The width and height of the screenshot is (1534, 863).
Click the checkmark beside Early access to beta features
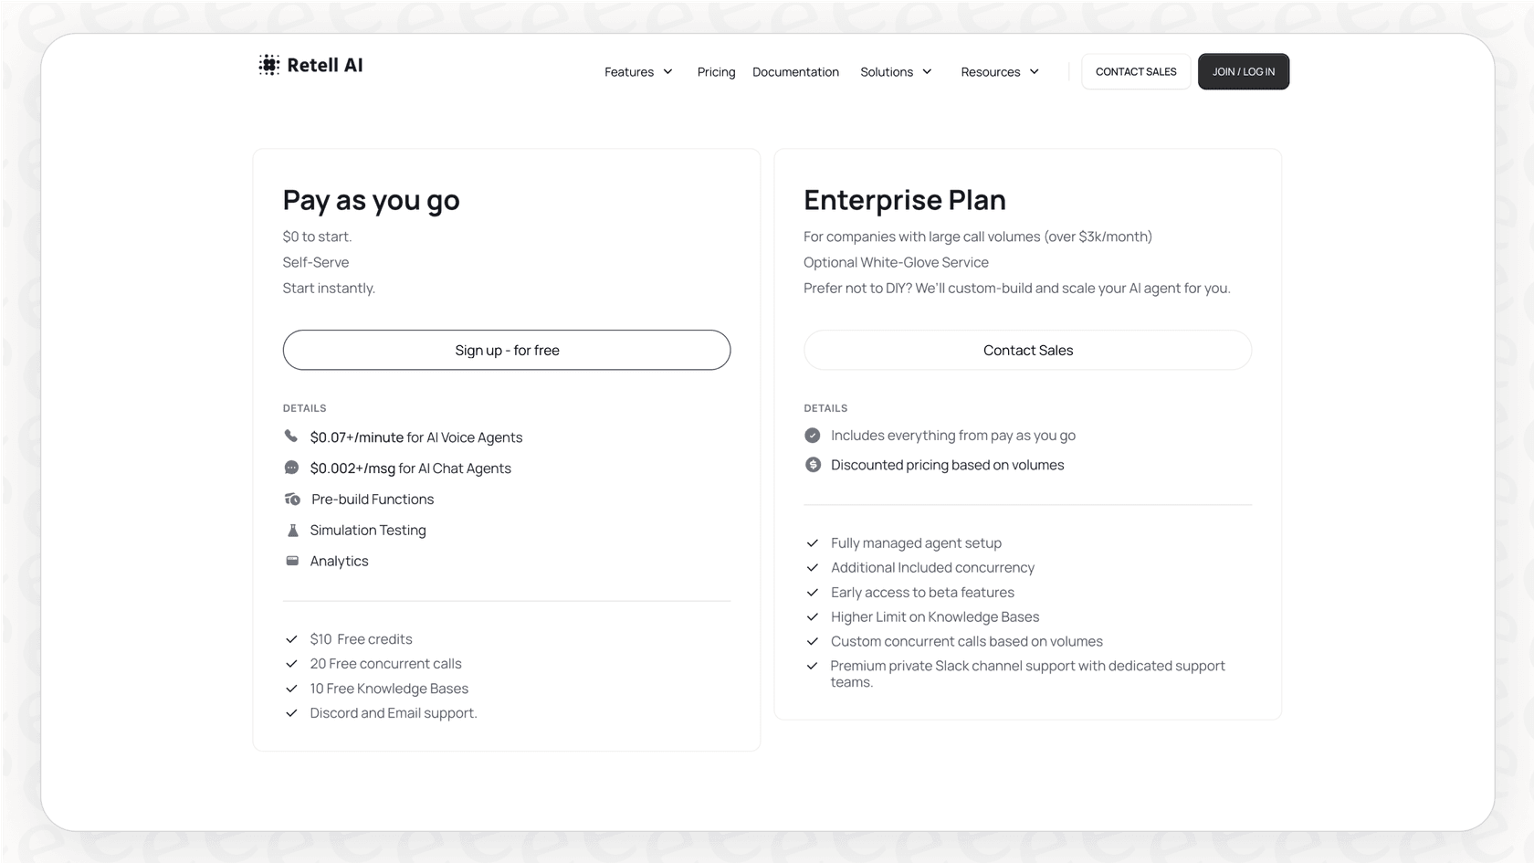813,593
